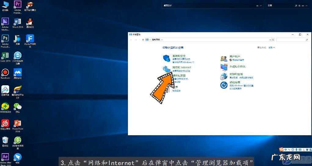The height and width of the screenshot is (166, 312).
Task: Select the 2345 browser desktop shortcut
Action: (17, 58)
